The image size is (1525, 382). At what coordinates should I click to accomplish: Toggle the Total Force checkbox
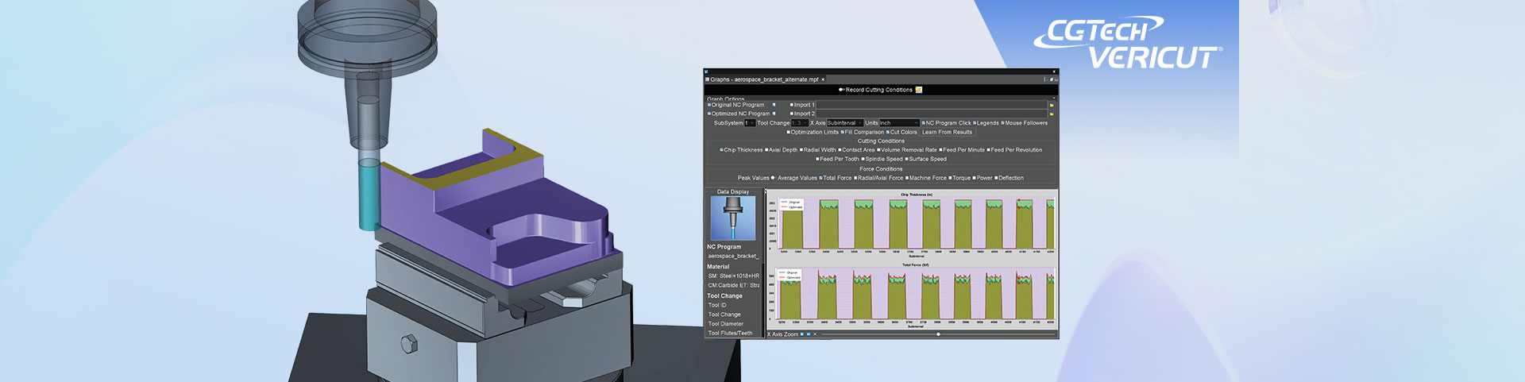tap(821, 179)
